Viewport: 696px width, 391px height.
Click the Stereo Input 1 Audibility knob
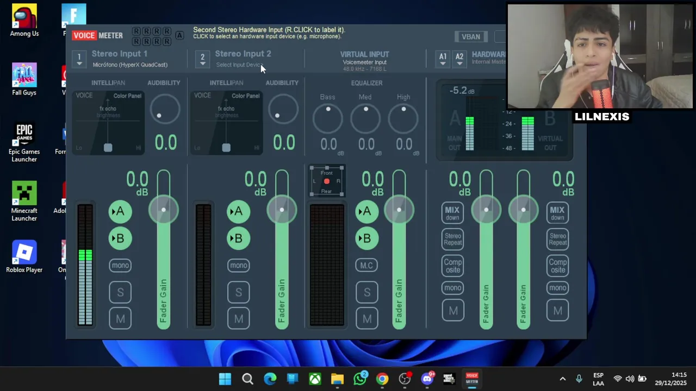[x=164, y=109]
